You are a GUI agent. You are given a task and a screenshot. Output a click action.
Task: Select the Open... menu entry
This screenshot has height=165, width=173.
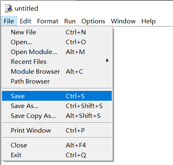57,42
